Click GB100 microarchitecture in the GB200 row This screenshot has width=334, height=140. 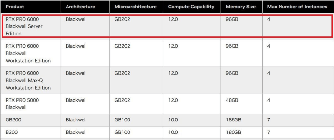(122, 120)
